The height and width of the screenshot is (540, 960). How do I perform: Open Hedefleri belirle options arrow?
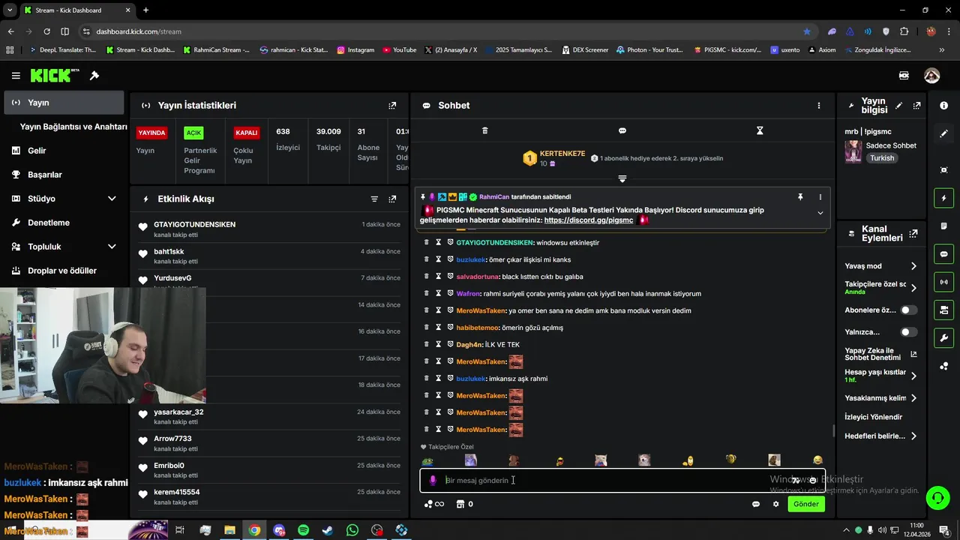[x=913, y=436]
